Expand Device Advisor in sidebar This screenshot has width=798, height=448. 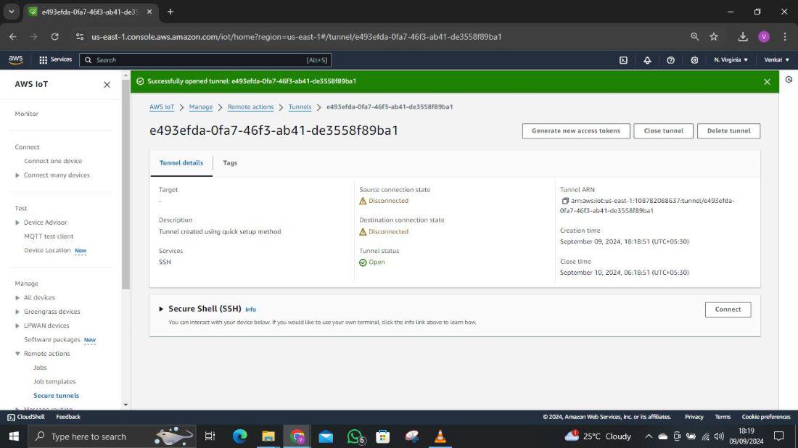click(x=17, y=223)
